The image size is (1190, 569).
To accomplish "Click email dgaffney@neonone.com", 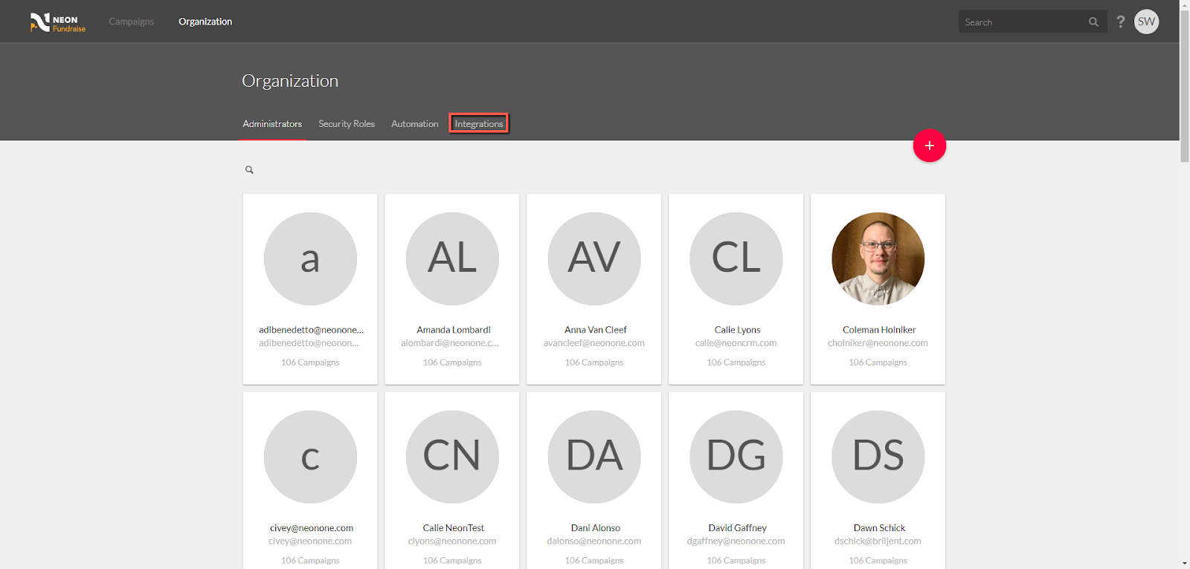I will tap(736, 542).
